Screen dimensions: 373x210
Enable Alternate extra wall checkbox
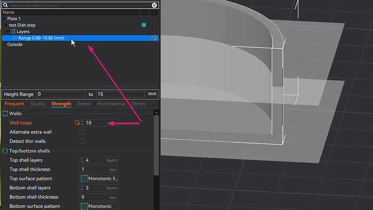click(x=82, y=132)
